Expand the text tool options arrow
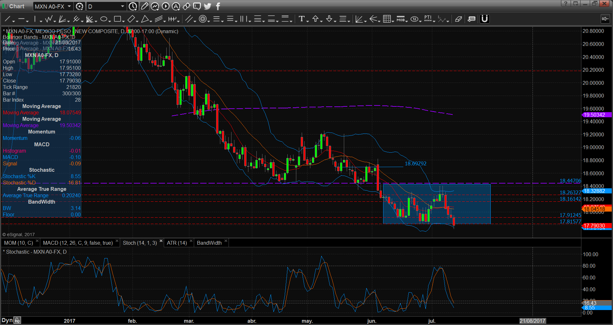Image resolution: width=613 pixels, height=325 pixels. 307,21
